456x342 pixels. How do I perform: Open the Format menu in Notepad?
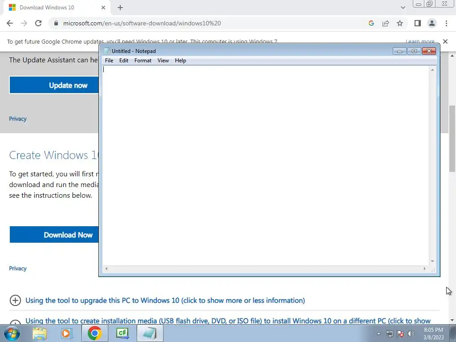[143, 61]
